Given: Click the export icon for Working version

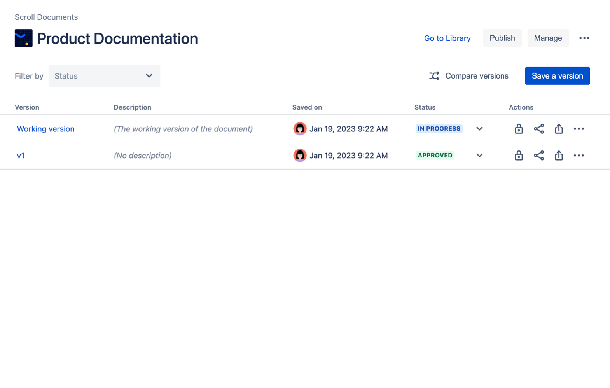Looking at the screenshot, I should pos(558,129).
